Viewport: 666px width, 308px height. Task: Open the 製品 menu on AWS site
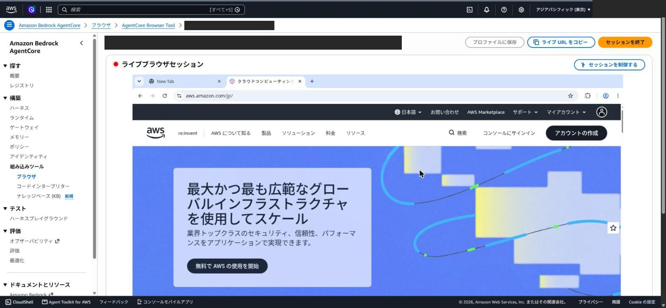point(266,133)
